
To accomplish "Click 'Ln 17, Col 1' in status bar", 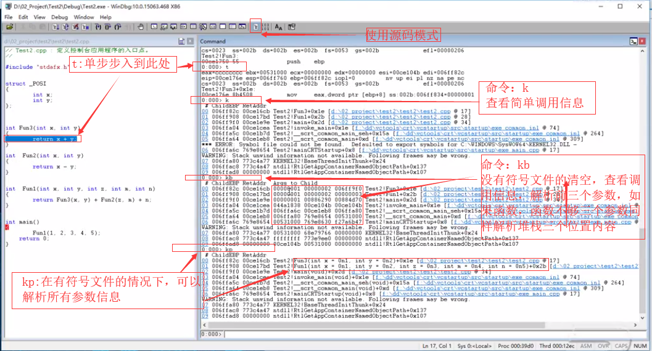I will point(437,345).
